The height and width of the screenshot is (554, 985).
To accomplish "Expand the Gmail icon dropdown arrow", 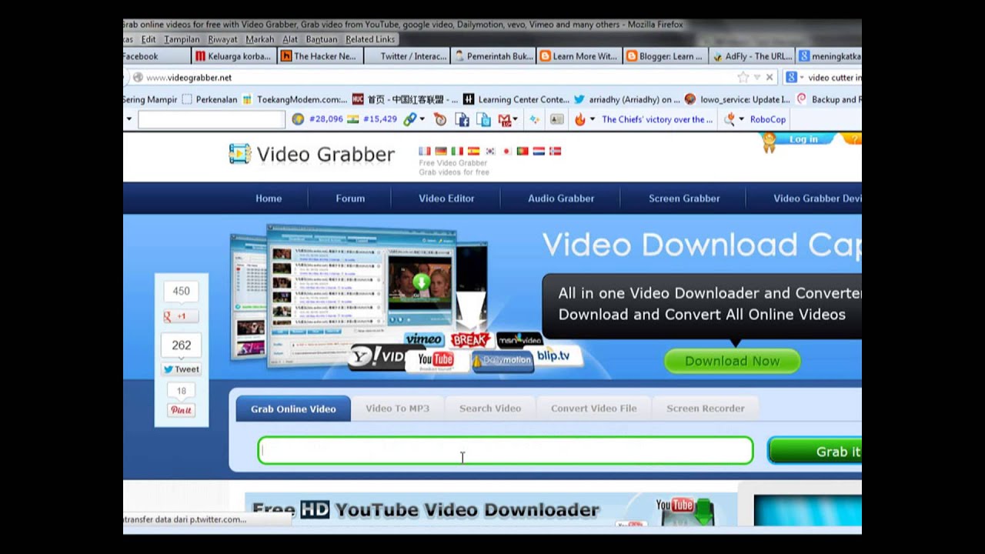I will pyautogui.click(x=515, y=119).
